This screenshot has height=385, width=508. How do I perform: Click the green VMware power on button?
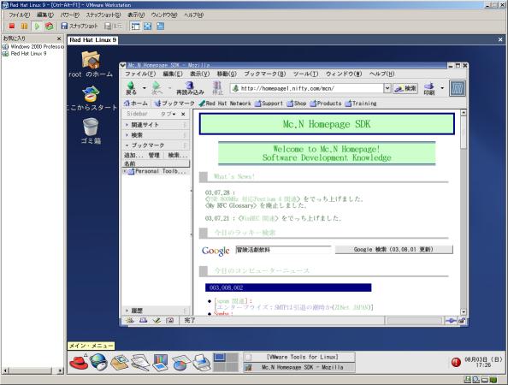(37, 26)
